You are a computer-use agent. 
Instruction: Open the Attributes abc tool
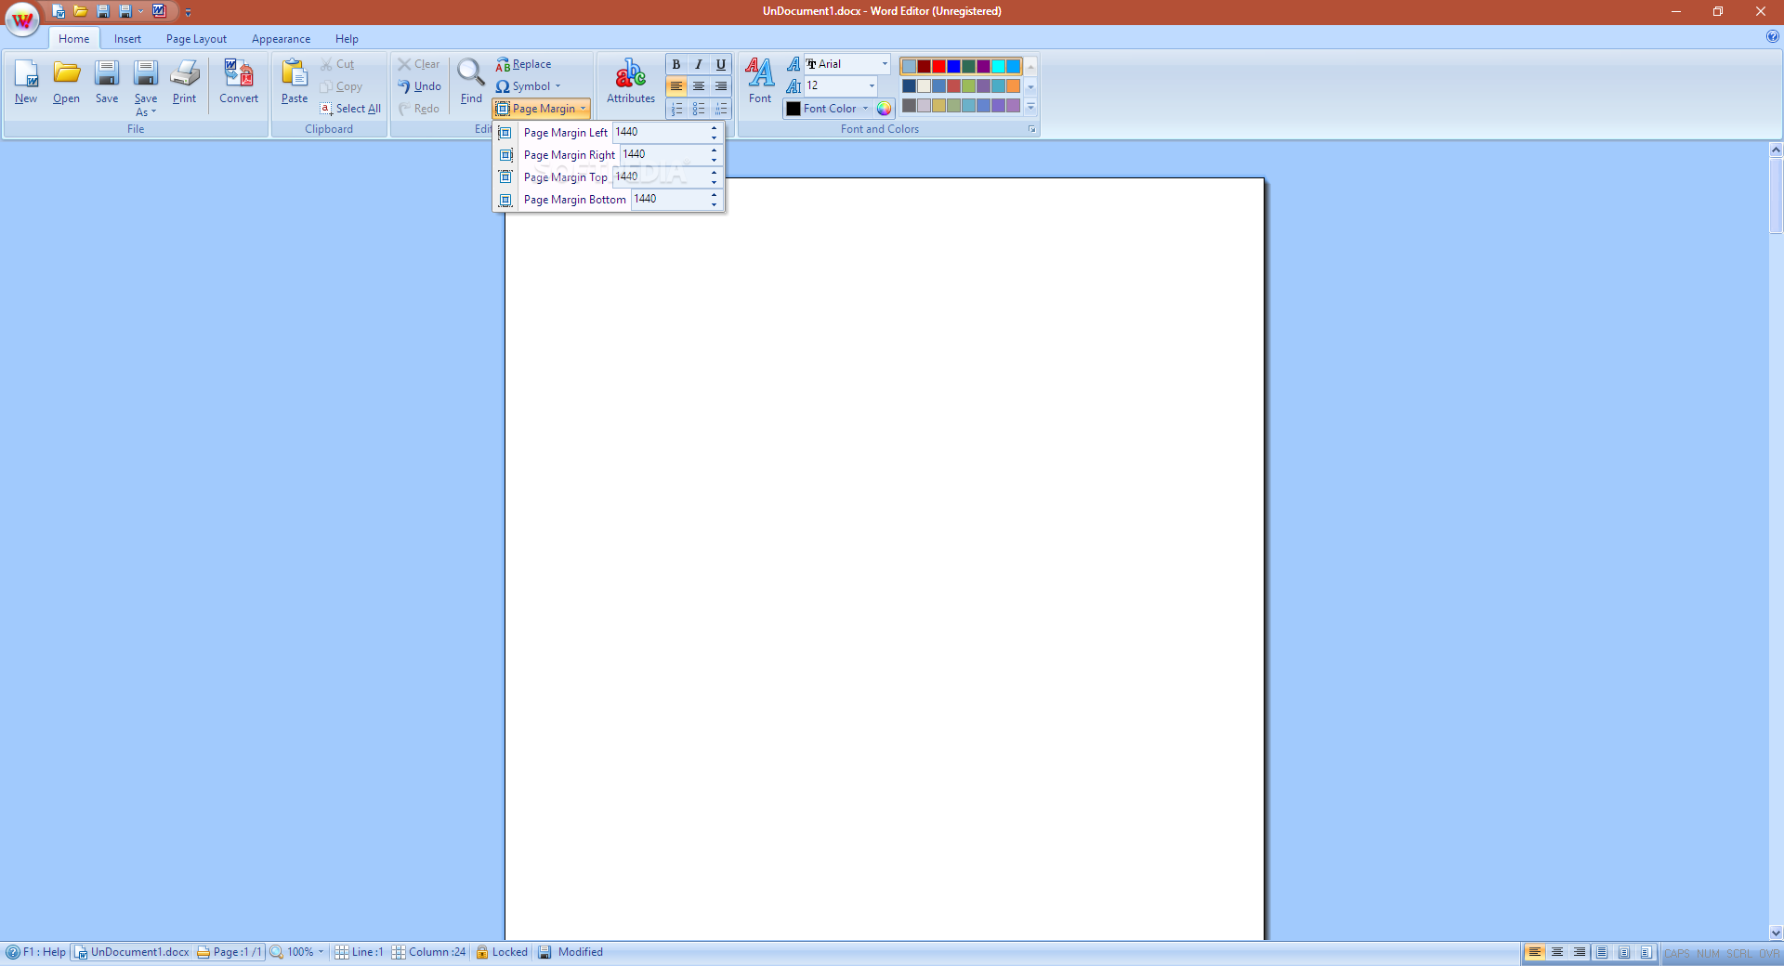click(631, 82)
